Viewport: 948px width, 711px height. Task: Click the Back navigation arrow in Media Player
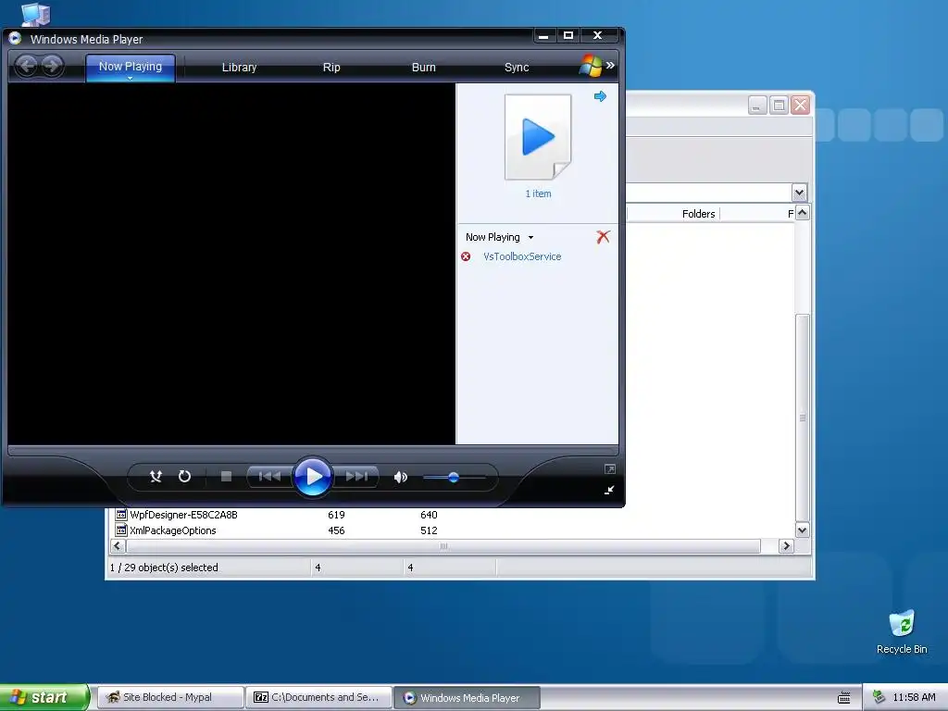26,66
